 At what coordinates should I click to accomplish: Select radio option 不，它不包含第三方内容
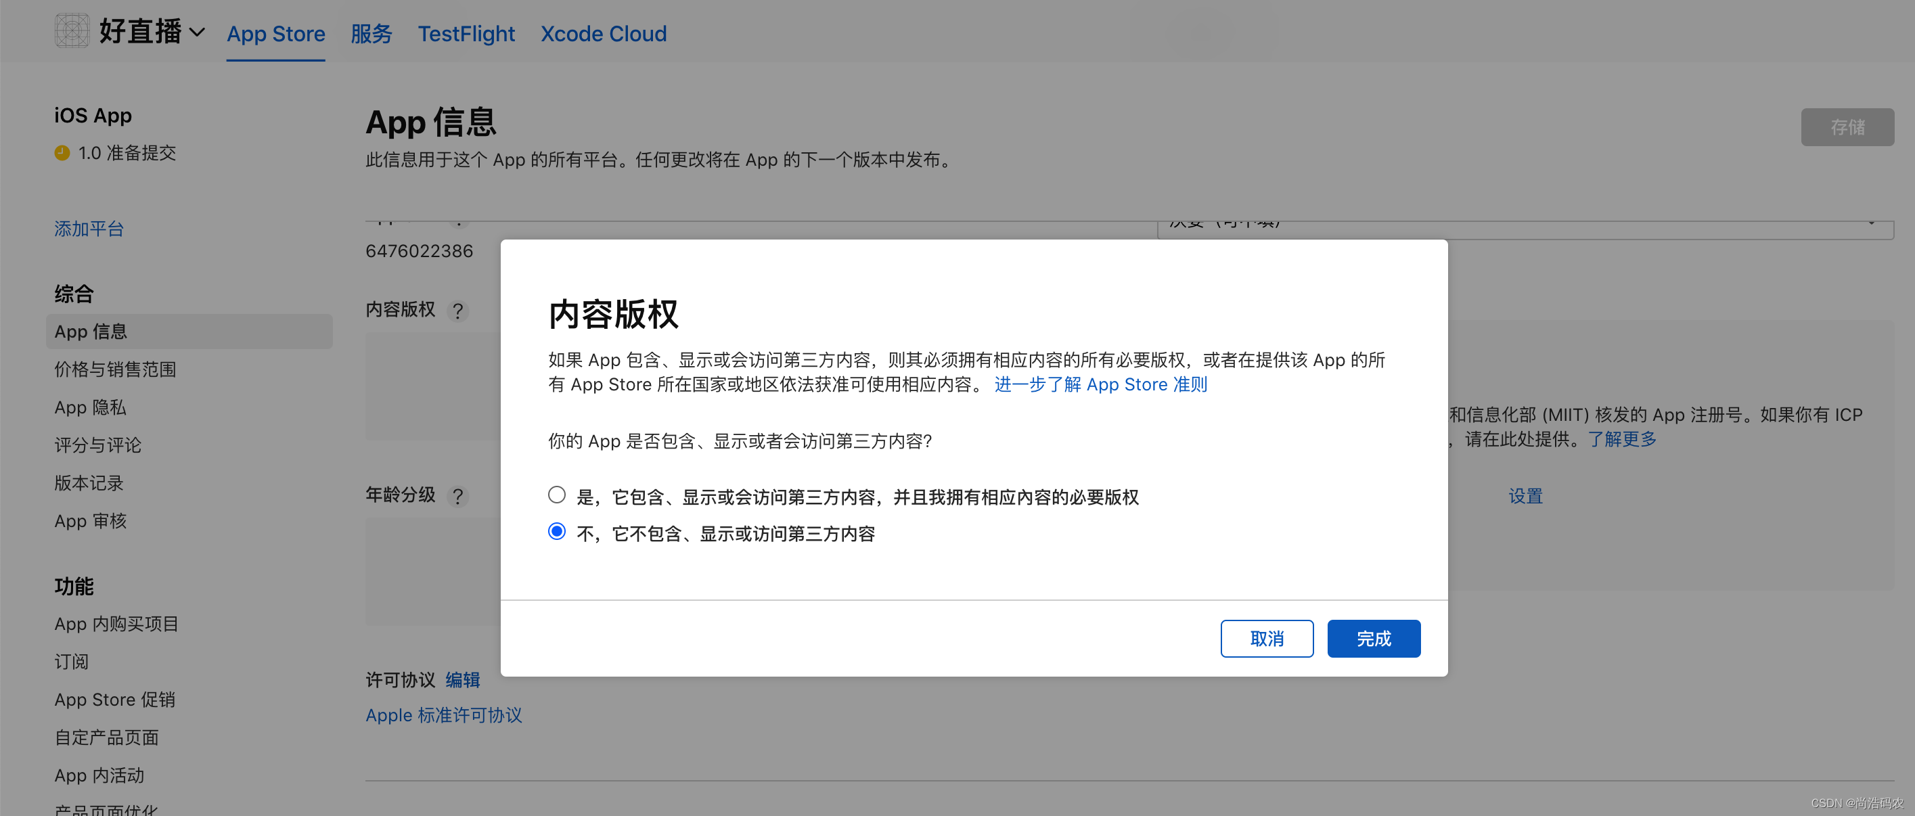click(x=556, y=531)
